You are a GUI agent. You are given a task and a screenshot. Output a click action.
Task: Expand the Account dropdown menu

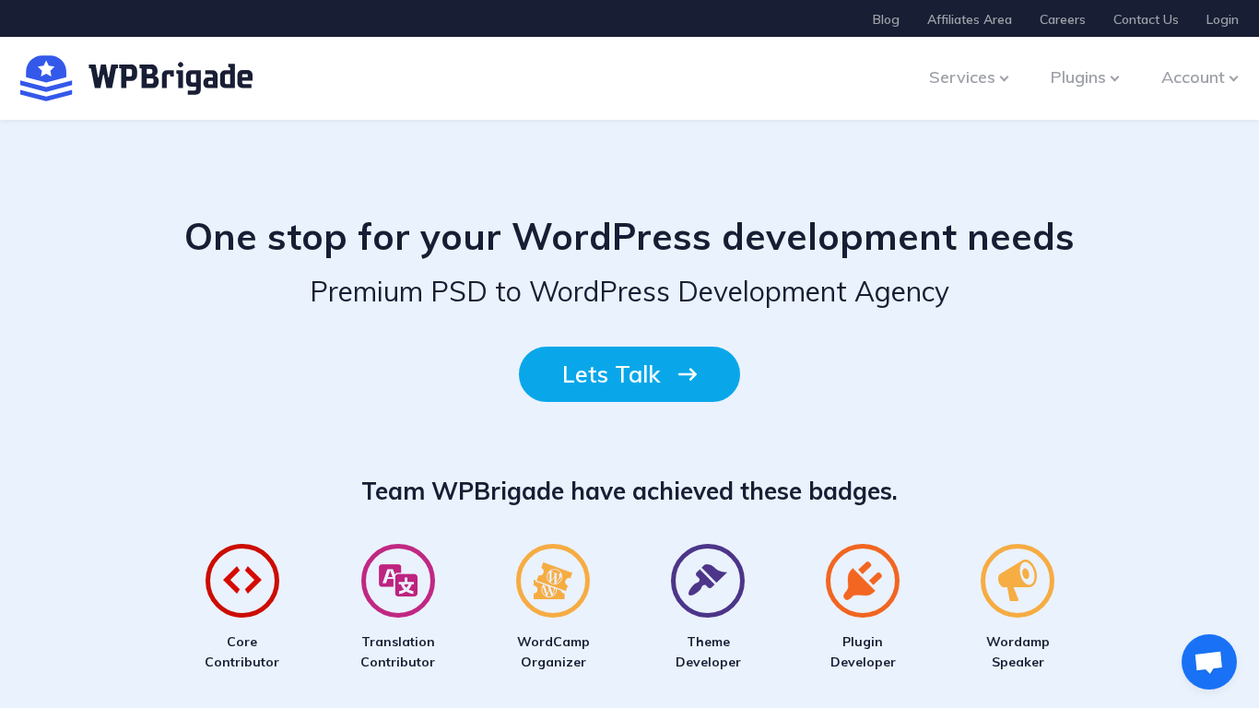point(1200,77)
